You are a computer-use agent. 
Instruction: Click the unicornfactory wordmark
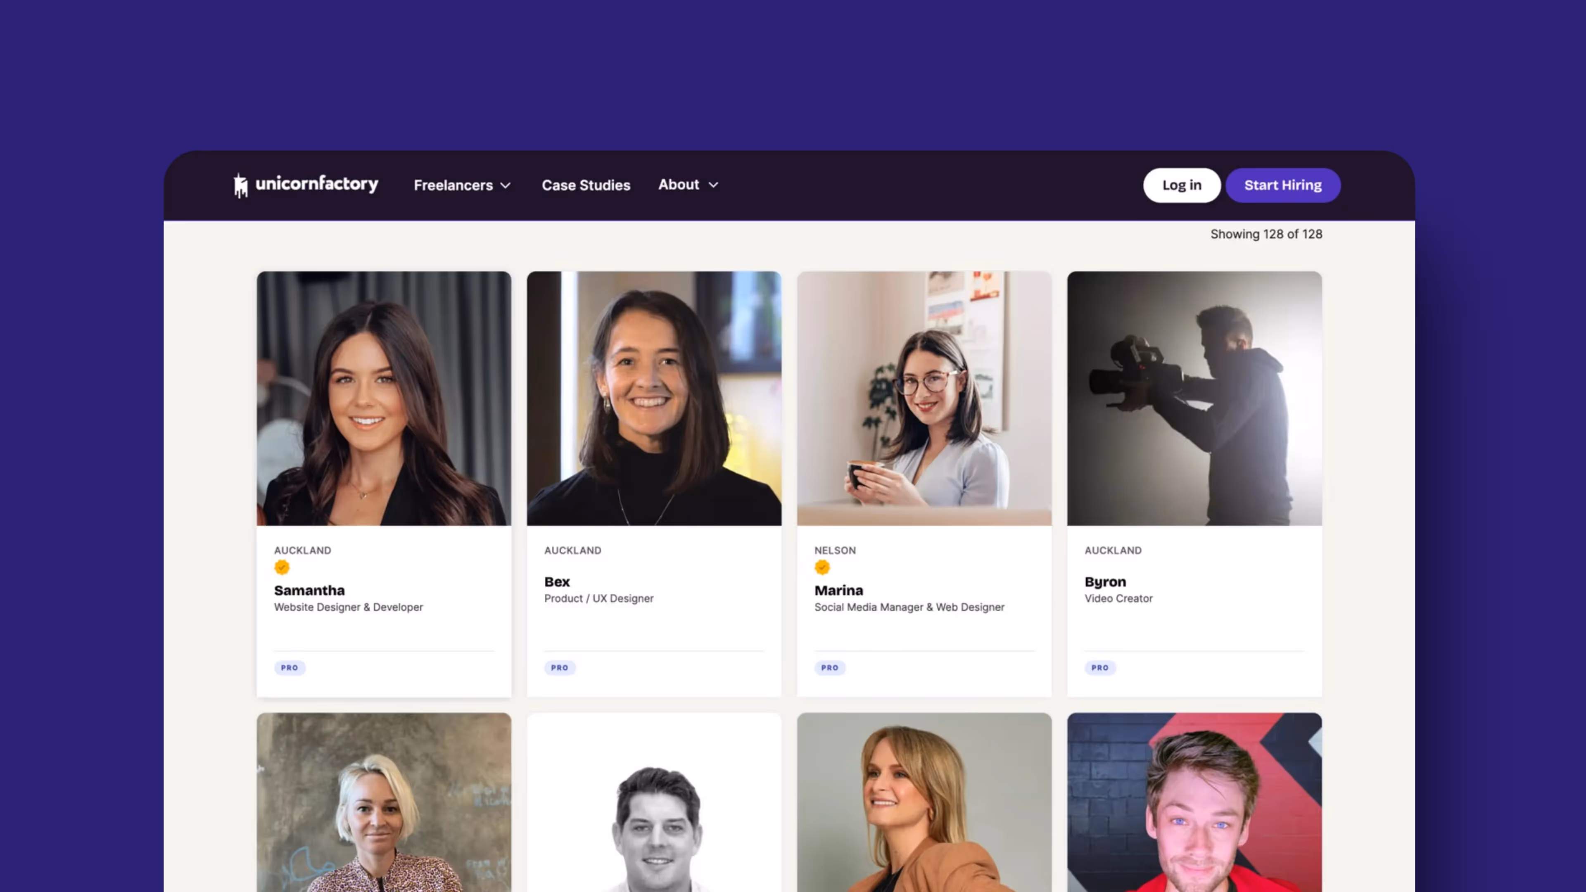[x=316, y=184]
